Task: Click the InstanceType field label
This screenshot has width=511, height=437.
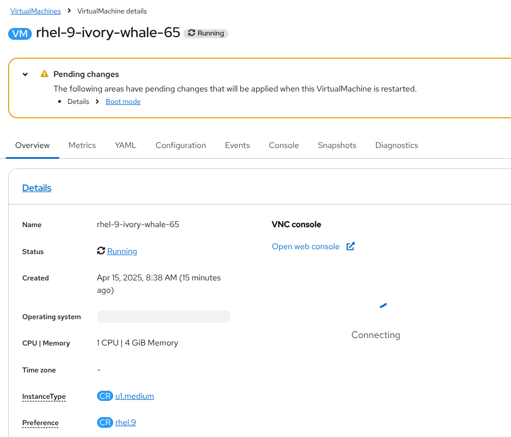Action: [44, 397]
